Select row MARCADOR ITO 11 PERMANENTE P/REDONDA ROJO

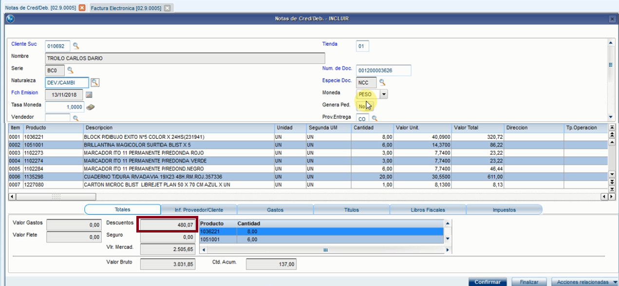(x=308, y=153)
